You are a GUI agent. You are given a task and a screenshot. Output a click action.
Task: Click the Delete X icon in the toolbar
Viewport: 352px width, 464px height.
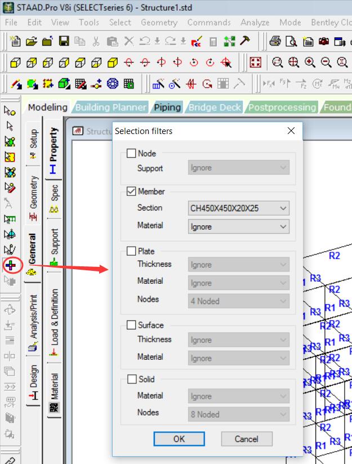tap(129, 41)
